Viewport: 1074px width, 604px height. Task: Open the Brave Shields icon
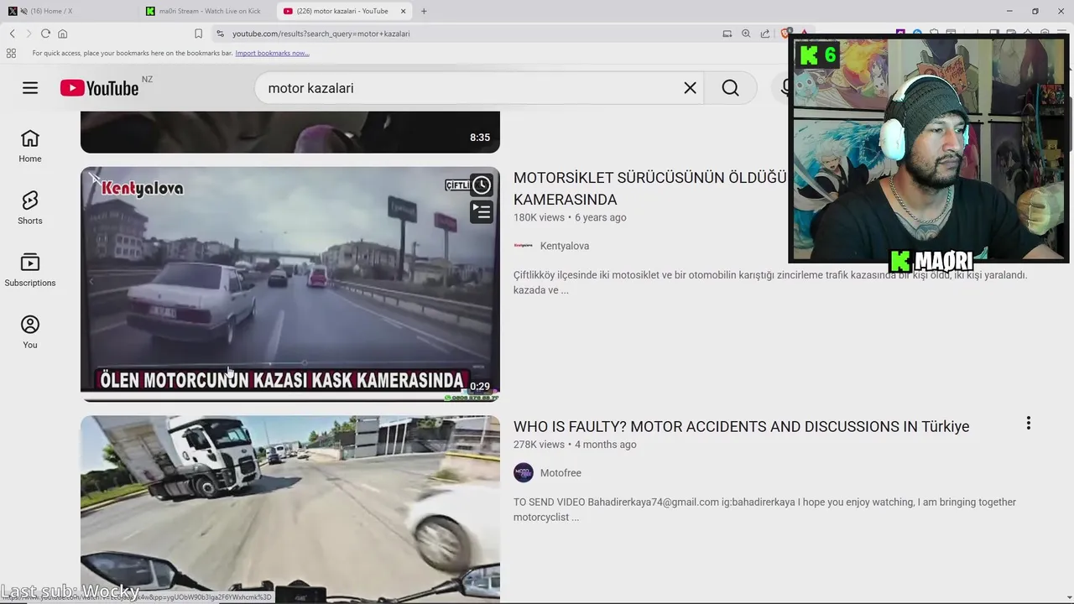coord(785,34)
